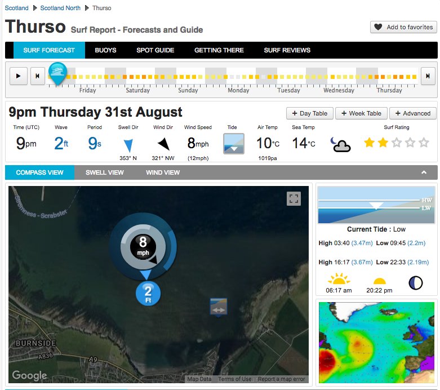Go to Scotland North breadcrumb link
The width and height of the screenshot is (440, 390).
pos(60,8)
